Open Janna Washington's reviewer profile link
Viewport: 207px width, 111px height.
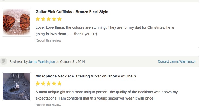click(41, 62)
